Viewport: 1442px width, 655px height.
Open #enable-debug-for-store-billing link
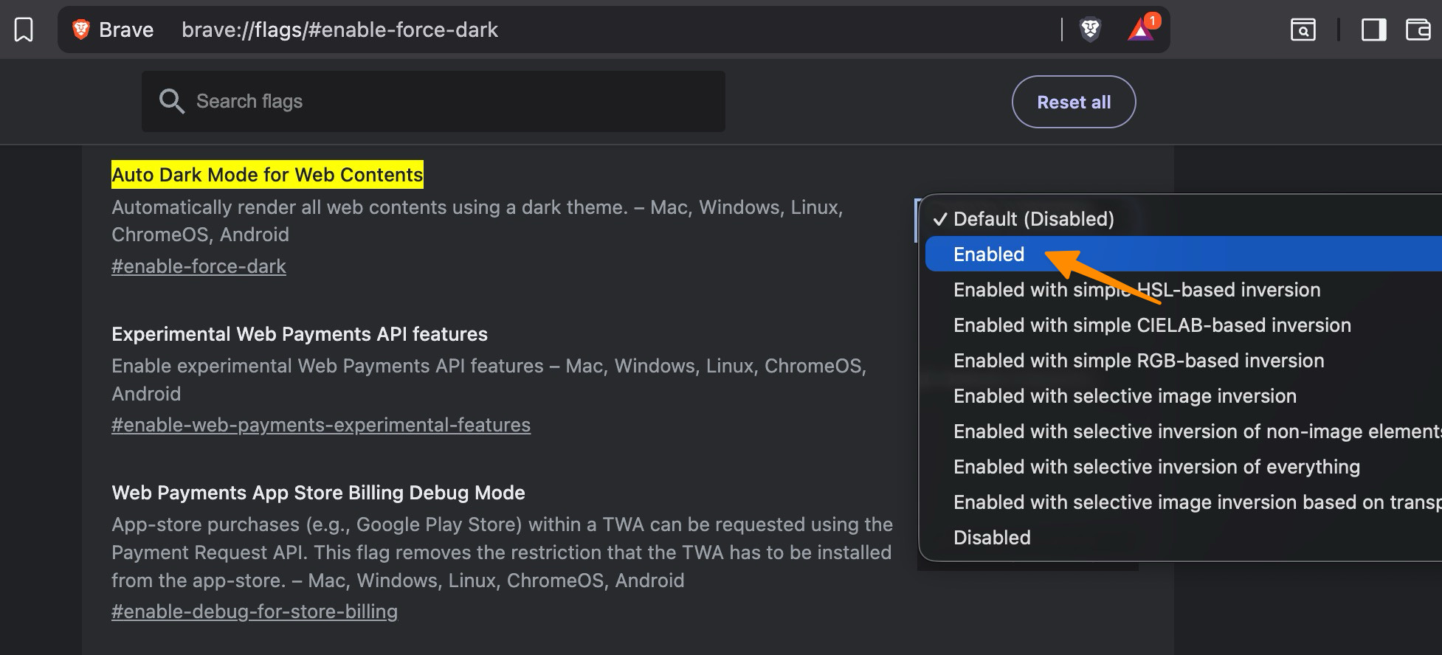pos(255,611)
